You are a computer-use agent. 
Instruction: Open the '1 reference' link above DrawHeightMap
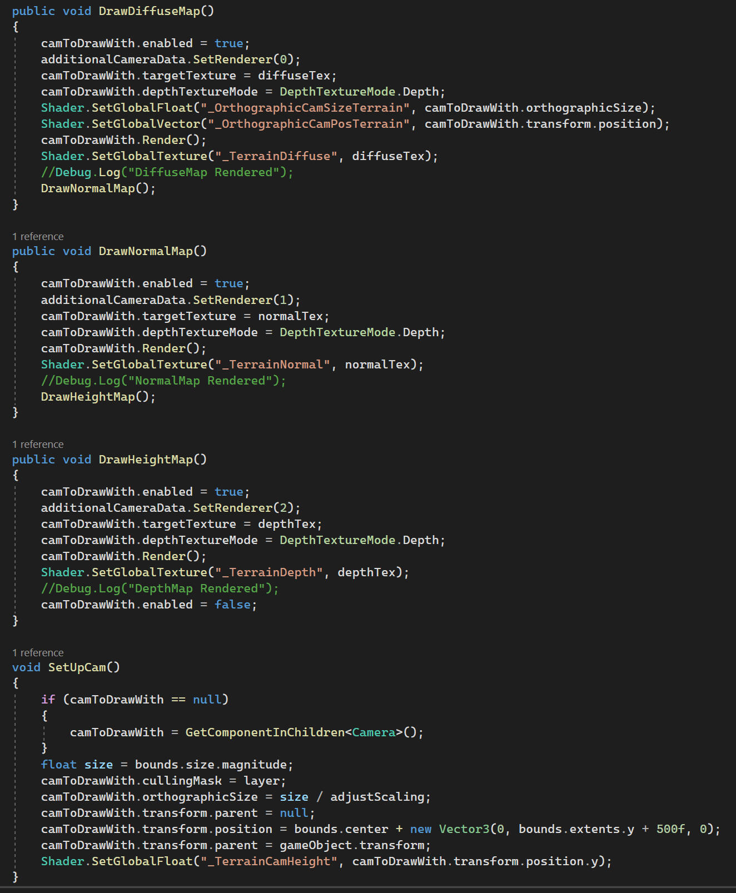click(x=38, y=445)
